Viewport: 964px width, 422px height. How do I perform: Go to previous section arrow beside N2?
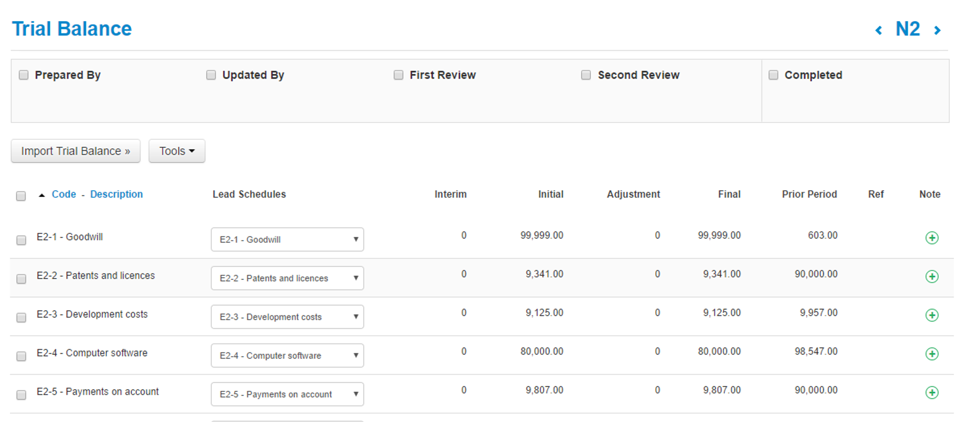[879, 30]
